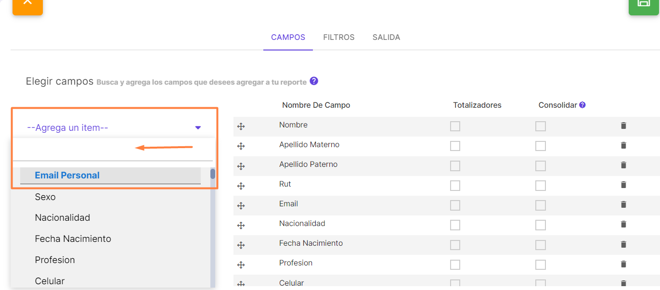The height and width of the screenshot is (290, 660).
Task: Click move handle for Apellido Materno row
Action: click(x=241, y=146)
